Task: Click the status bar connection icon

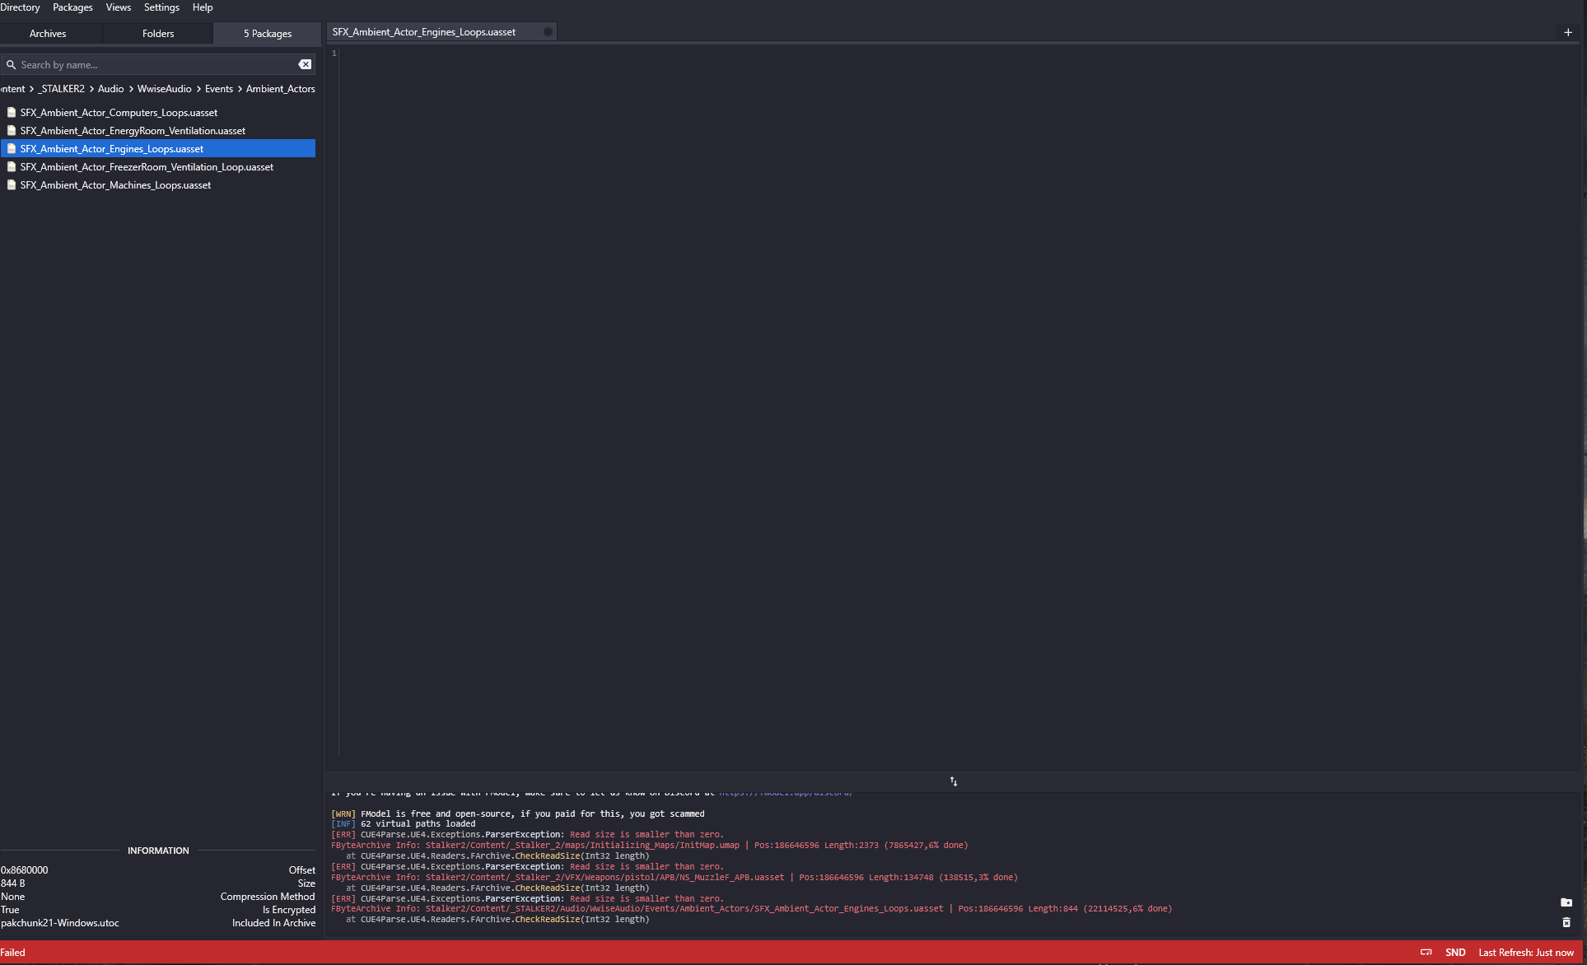Action: pyautogui.click(x=1426, y=952)
